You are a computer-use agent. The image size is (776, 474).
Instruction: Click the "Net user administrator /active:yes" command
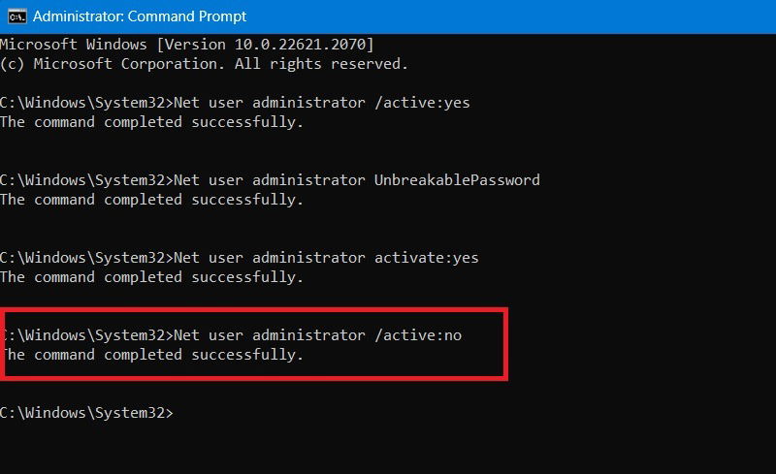[x=320, y=103]
